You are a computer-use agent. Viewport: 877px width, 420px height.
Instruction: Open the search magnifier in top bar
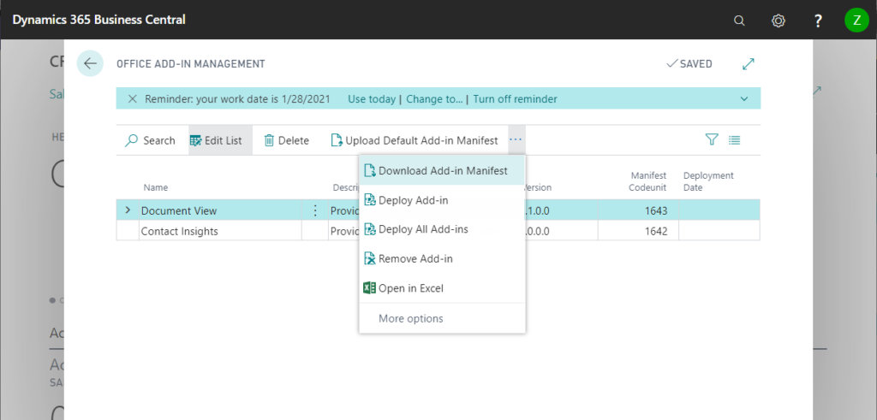tap(739, 21)
